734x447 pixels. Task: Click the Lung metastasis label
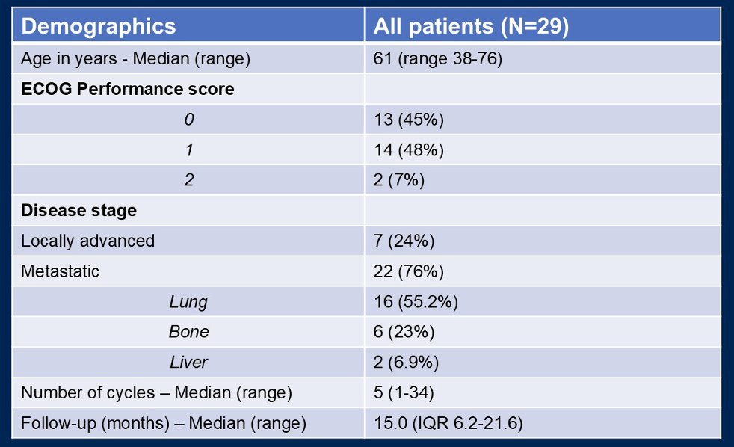(x=188, y=302)
